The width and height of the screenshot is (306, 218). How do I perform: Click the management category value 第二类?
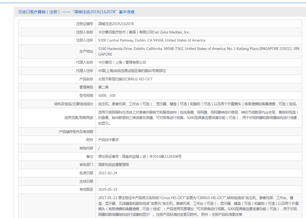103,87
